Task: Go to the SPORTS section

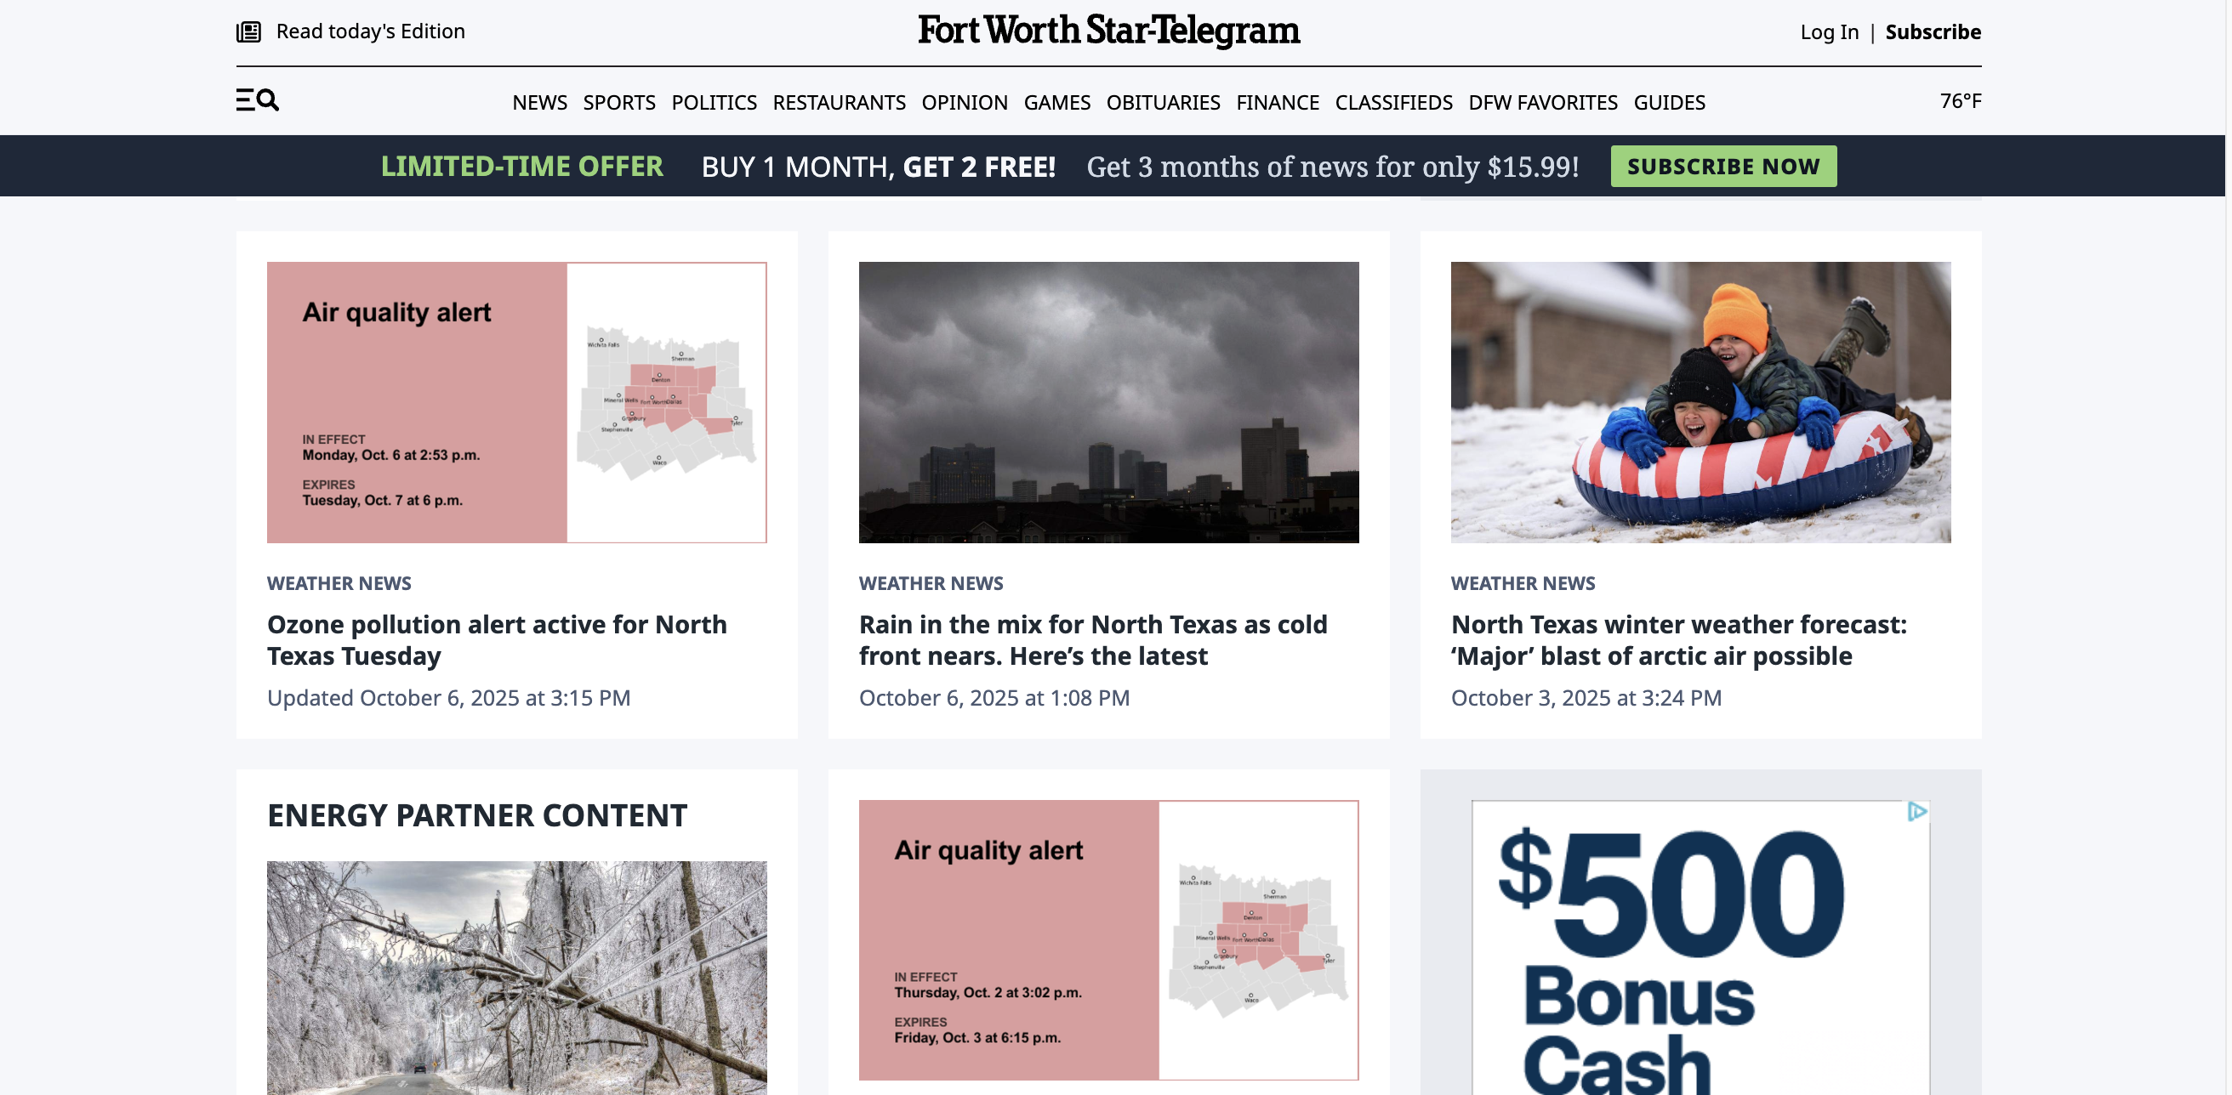Action: [x=618, y=102]
